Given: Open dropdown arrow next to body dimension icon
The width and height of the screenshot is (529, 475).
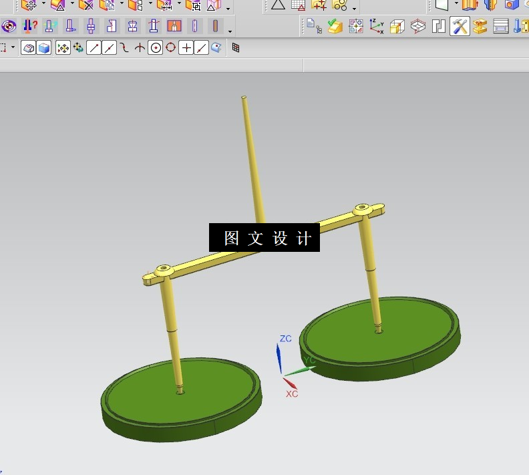Looking at the screenshot, I should [179, 3].
